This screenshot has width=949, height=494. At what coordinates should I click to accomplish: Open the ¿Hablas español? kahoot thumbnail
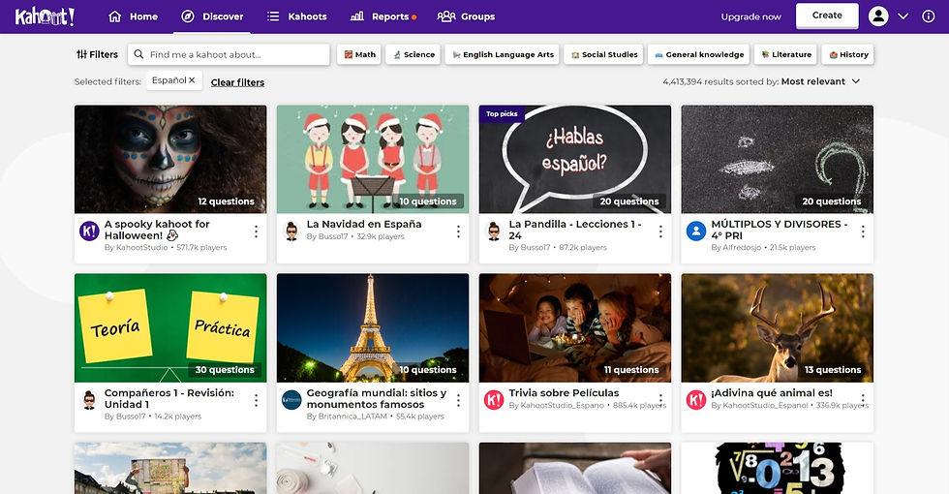[x=575, y=159]
